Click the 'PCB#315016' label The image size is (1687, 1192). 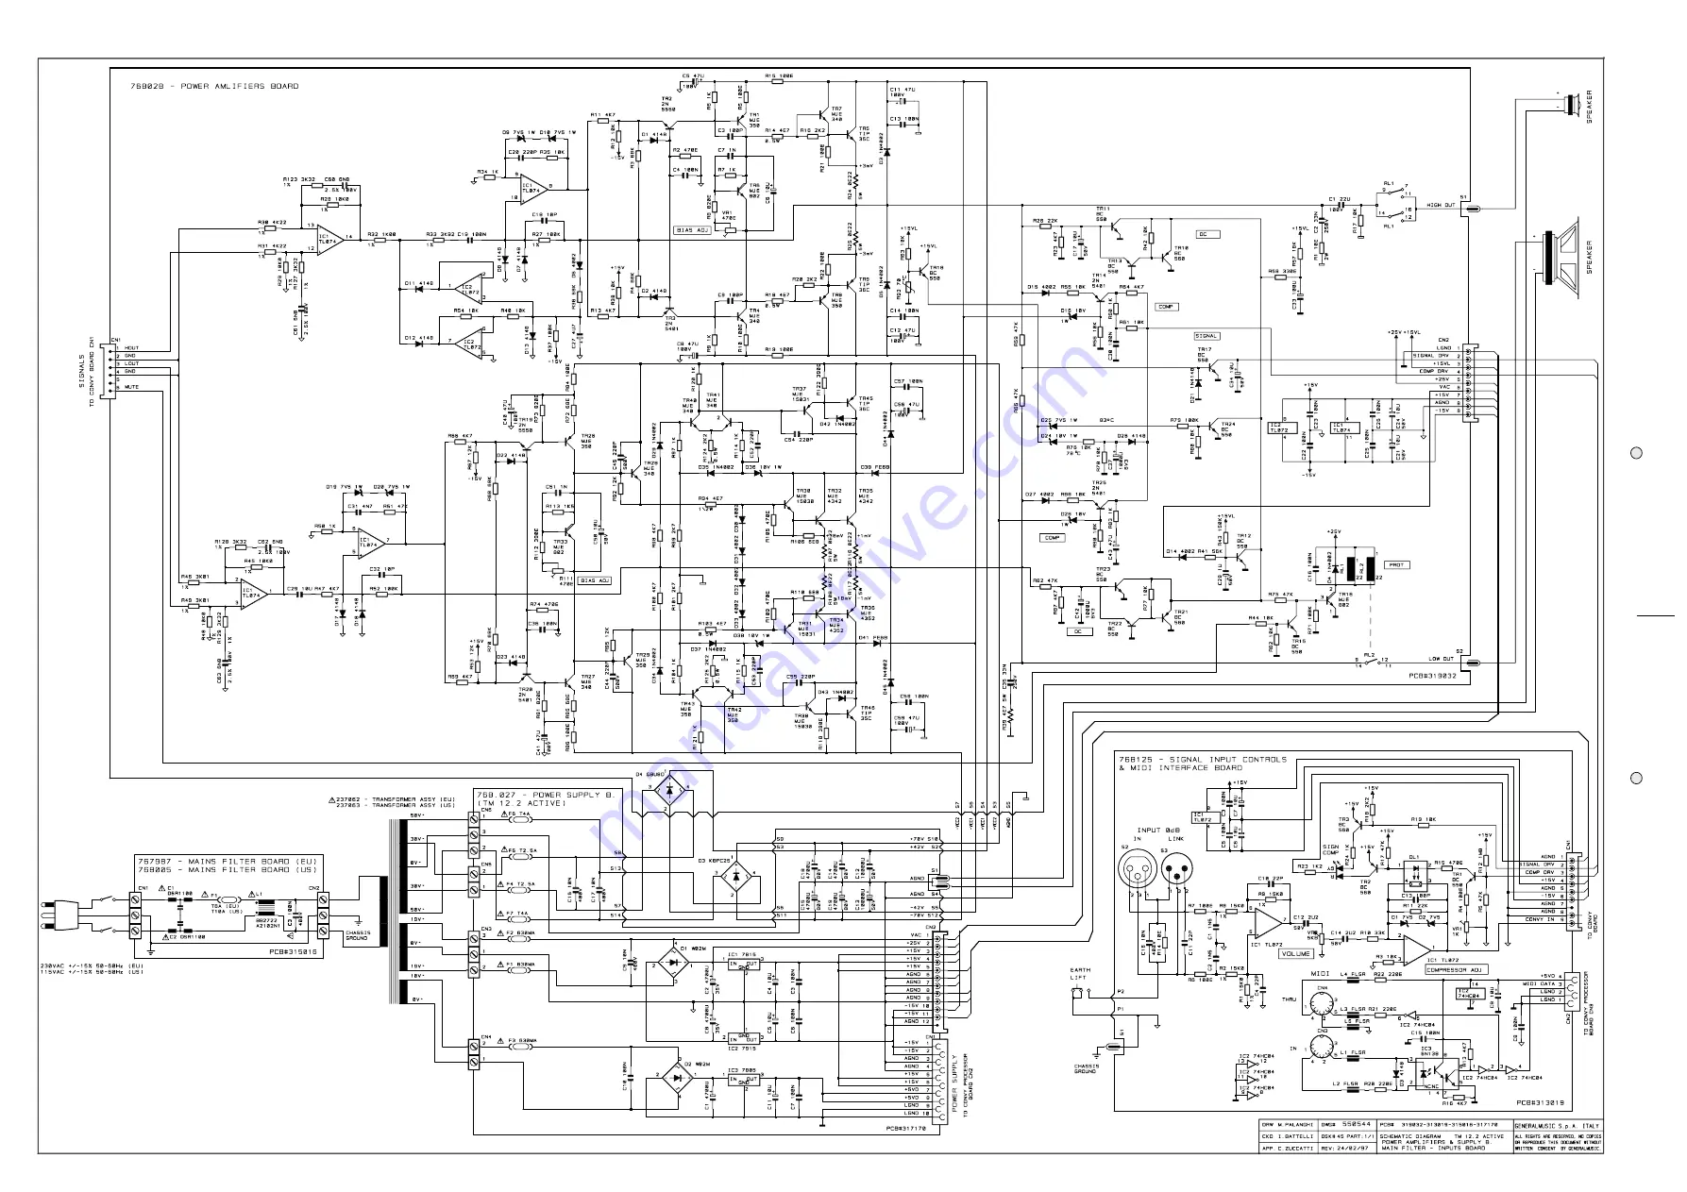pos(293,952)
